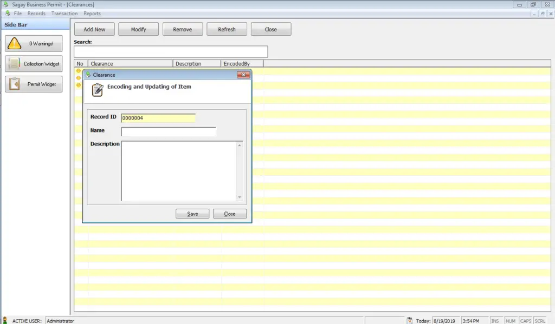The image size is (555, 324).
Task: Click the yellow record indicator in No column
Action: pyautogui.click(x=79, y=71)
